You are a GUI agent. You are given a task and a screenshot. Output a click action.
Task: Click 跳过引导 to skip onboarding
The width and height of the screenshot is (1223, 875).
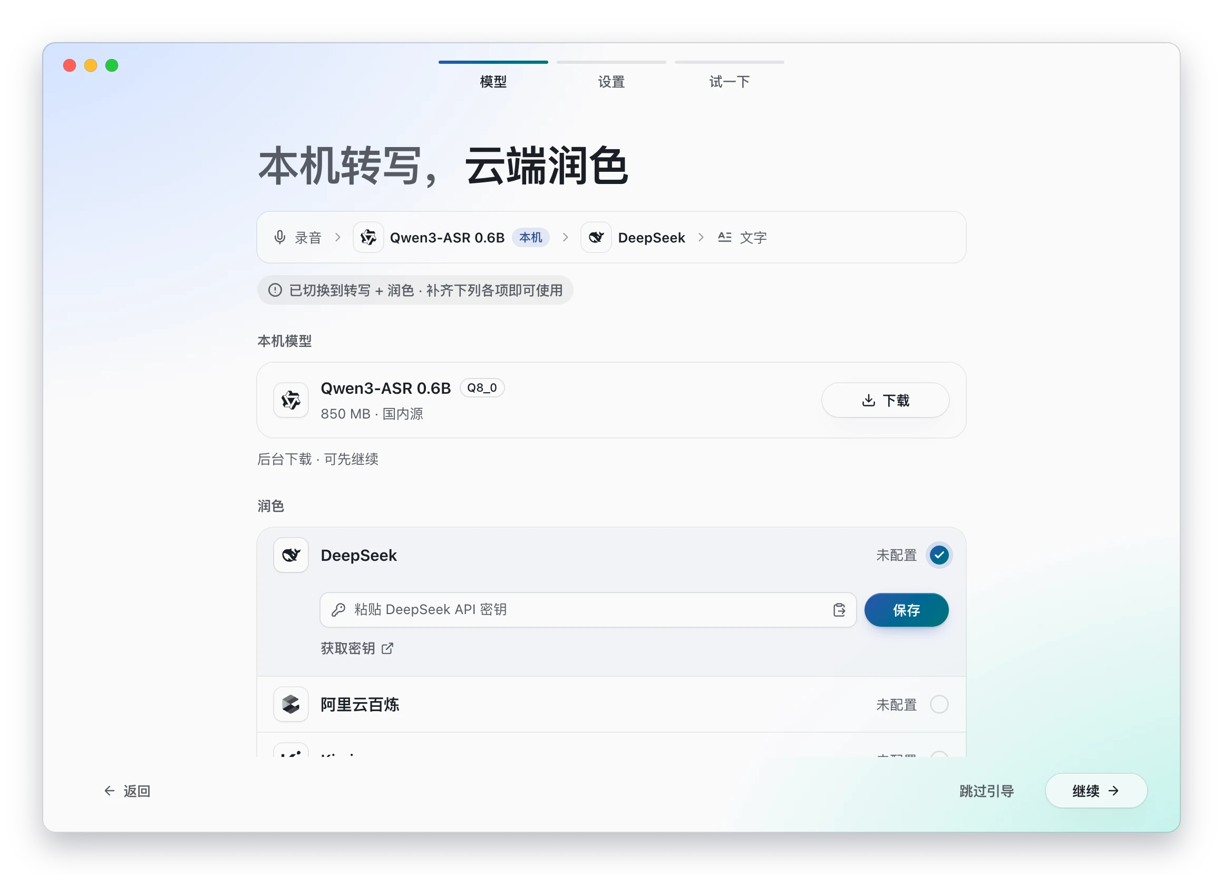pos(986,791)
